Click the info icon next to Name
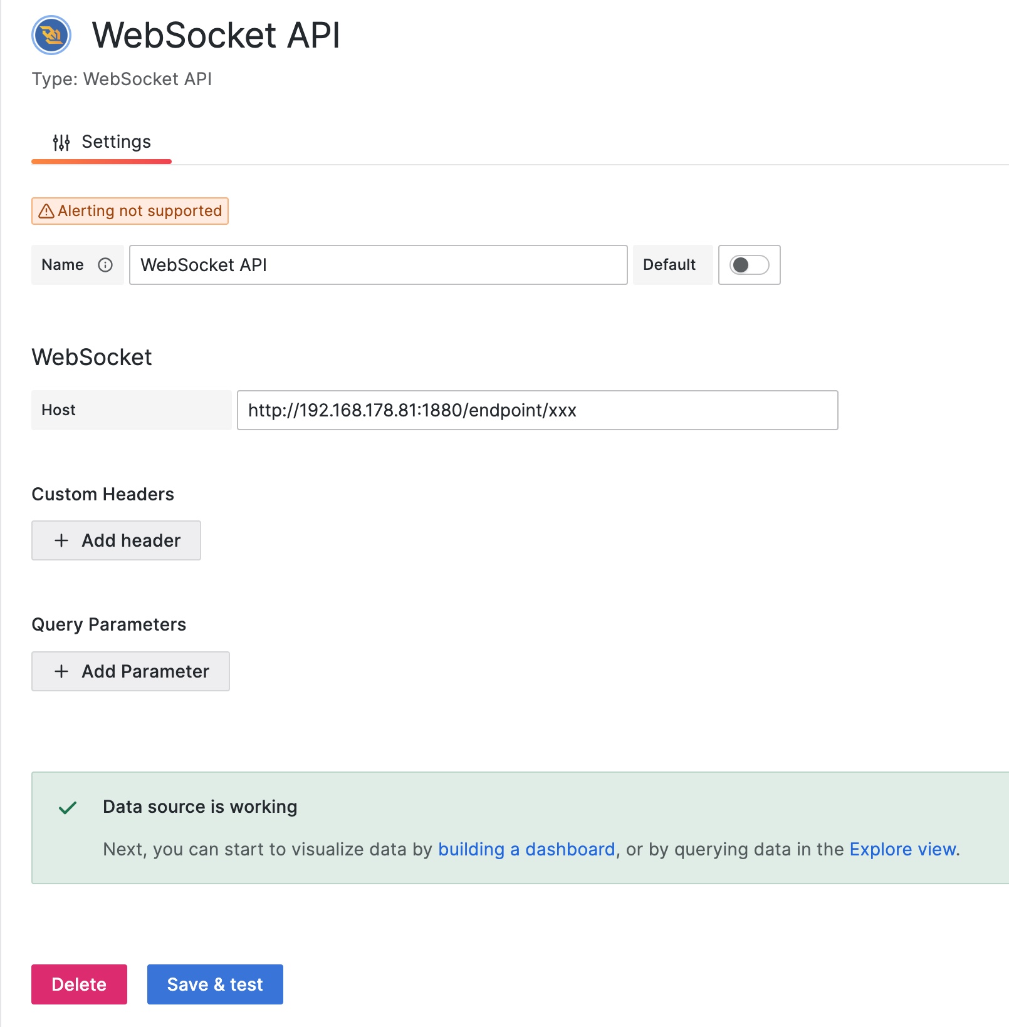 point(104,265)
